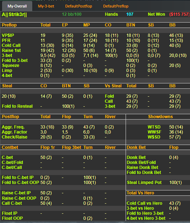Image resolution: width=190 pixels, height=223 pixels.
Task: Click the 12 bb/100 winrate value
Action: pos(72,14)
